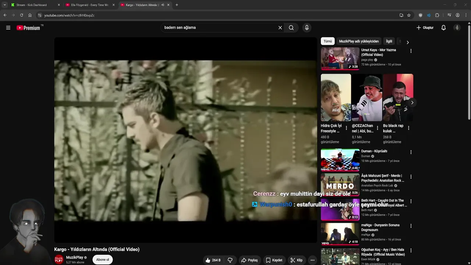The width and height of the screenshot is (471, 265).
Task: Open the YouTube account avatar menu
Action: (457, 28)
